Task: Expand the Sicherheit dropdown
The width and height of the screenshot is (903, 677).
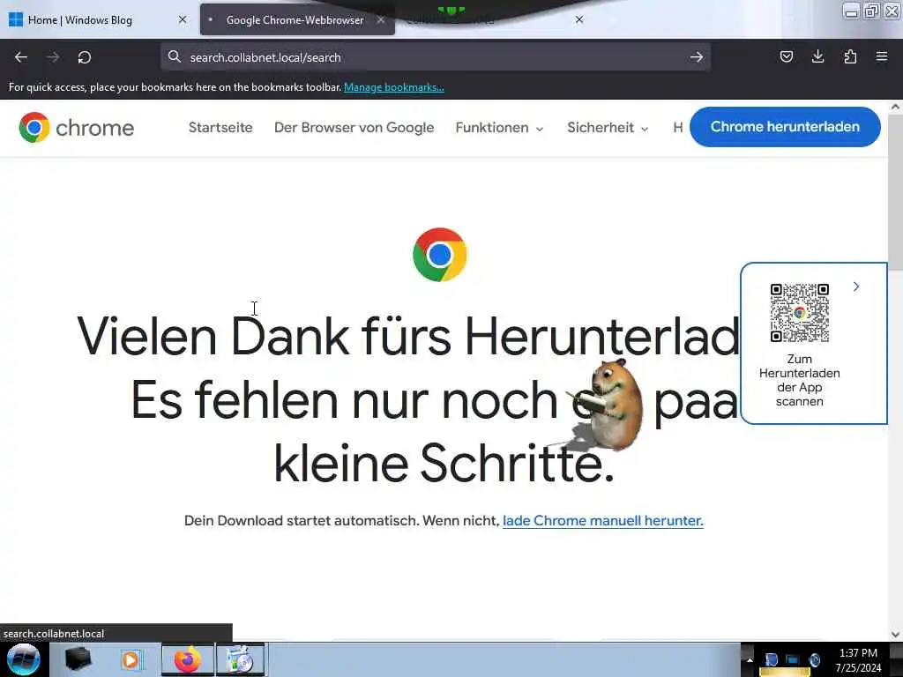Action: tap(608, 127)
